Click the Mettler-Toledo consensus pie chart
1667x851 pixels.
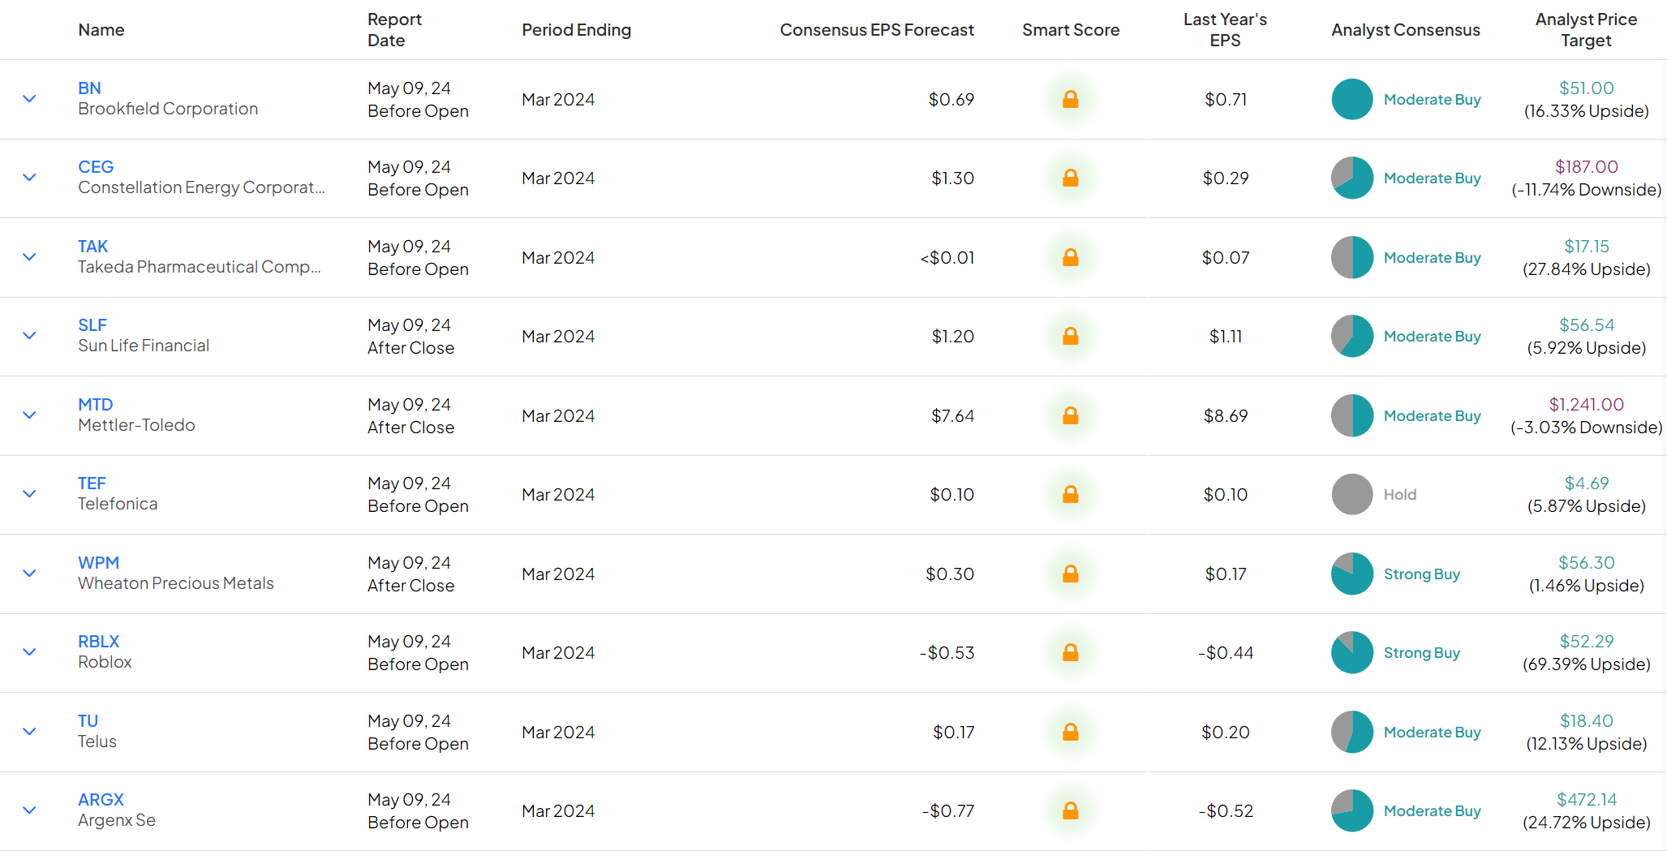click(1352, 415)
